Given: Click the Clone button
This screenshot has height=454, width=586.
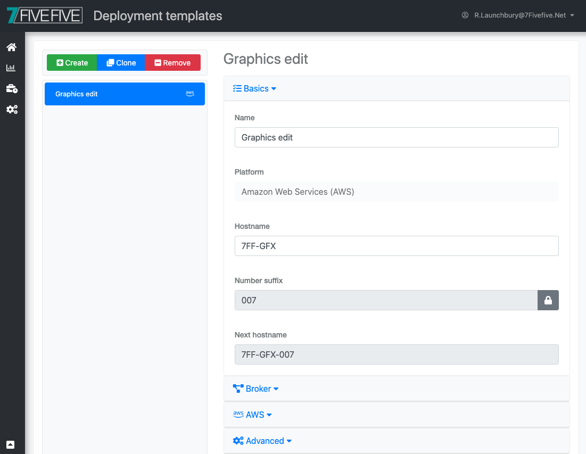Looking at the screenshot, I should [120, 62].
